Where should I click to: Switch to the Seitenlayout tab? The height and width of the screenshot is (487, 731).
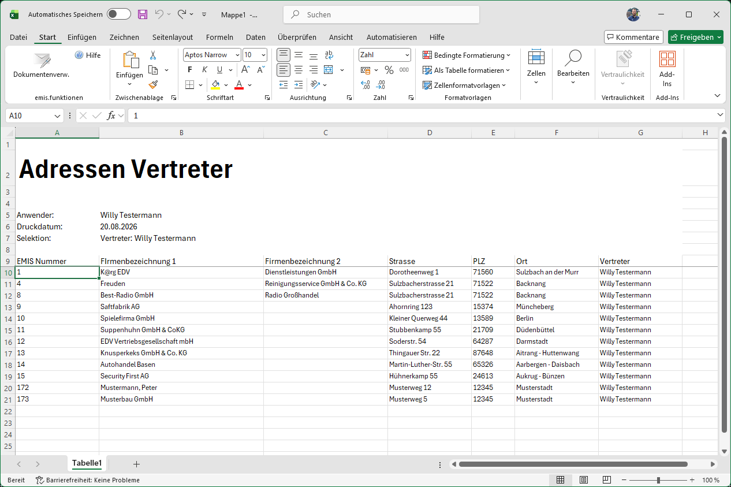(x=173, y=37)
